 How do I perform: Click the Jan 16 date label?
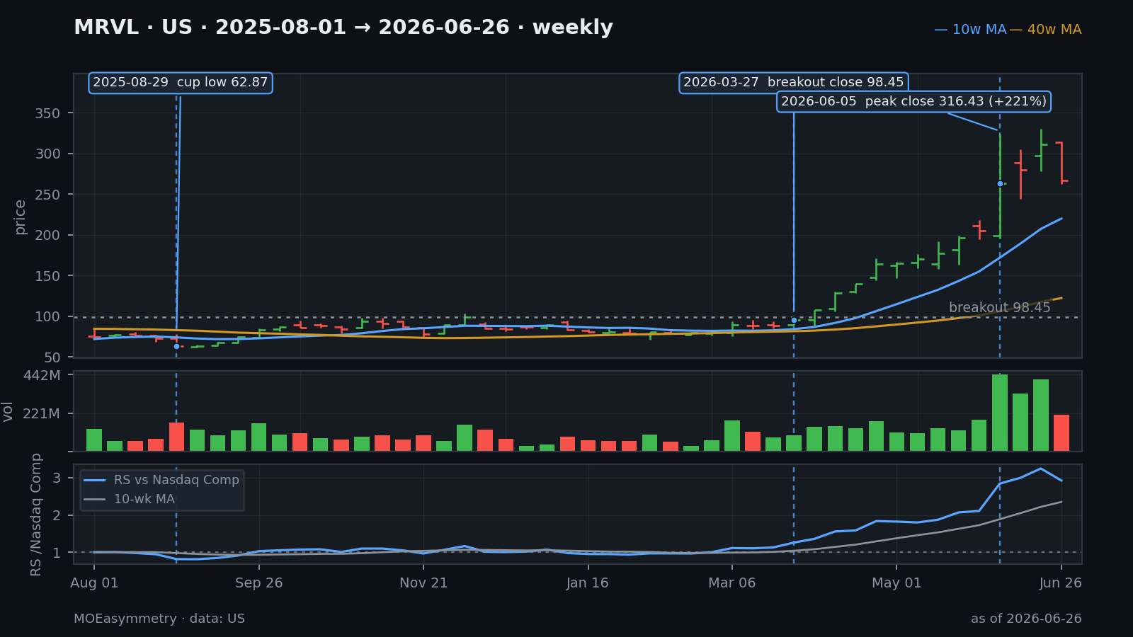click(588, 583)
